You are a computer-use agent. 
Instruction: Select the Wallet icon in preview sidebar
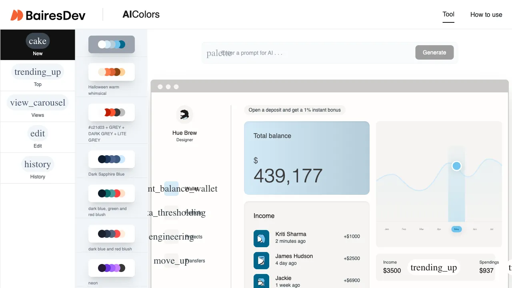click(171, 189)
